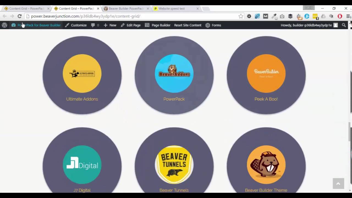Click the camera screenshot extension icon
Viewport: 352px width, 198px height.
[282, 16]
